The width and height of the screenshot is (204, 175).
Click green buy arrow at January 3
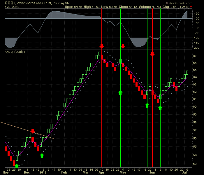pos(42,155)
